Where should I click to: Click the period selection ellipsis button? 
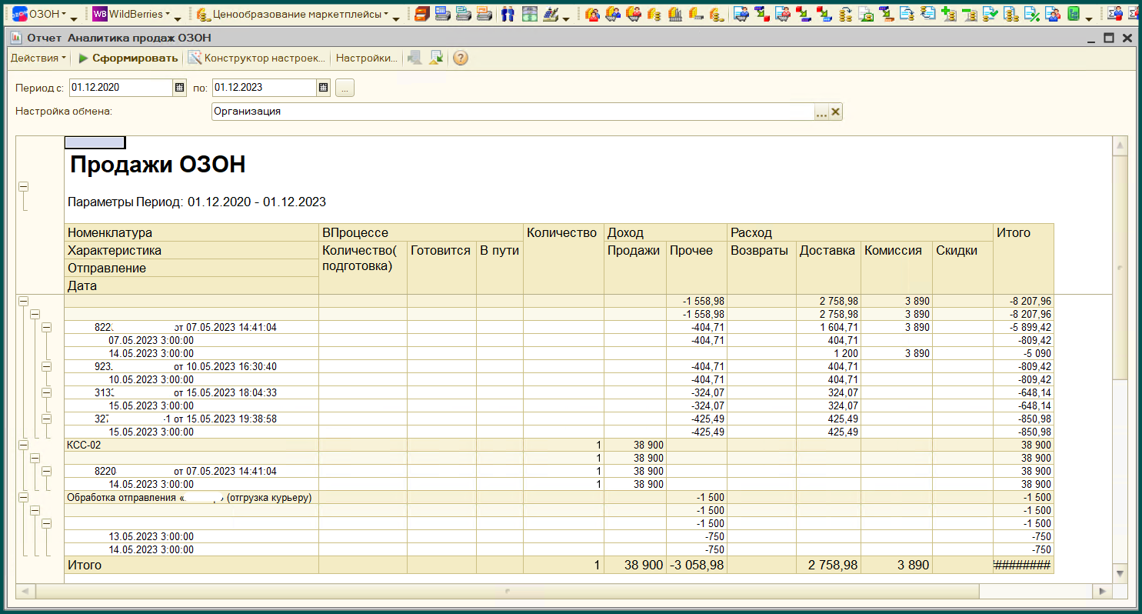tap(345, 88)
